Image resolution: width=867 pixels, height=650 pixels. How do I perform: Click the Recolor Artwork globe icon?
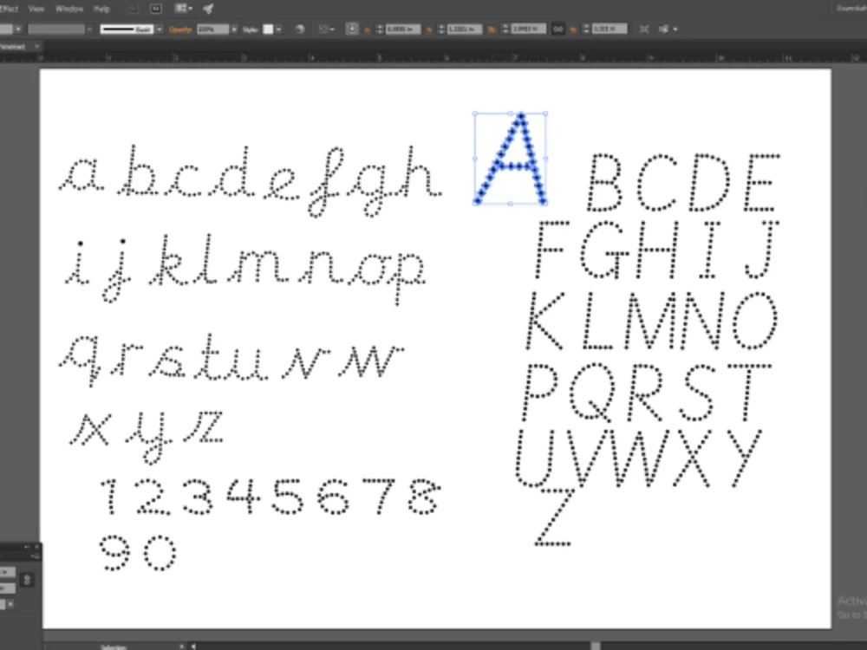(x=300, y=29)
